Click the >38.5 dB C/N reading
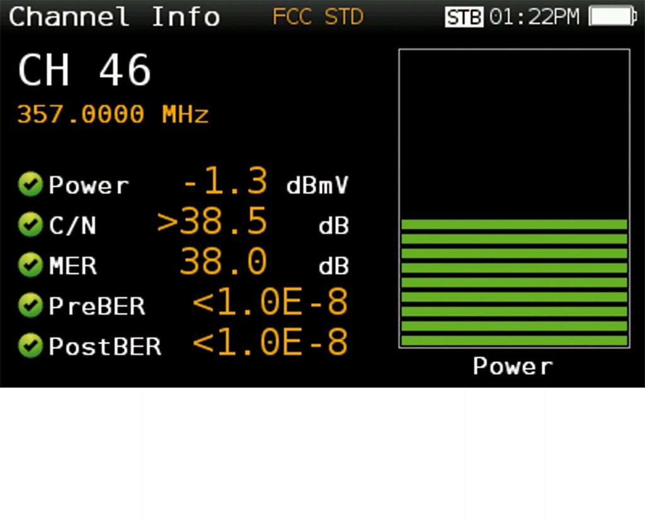Image resolution: width=645 pixels, height=520 pixels. click(x=253, y=222)
